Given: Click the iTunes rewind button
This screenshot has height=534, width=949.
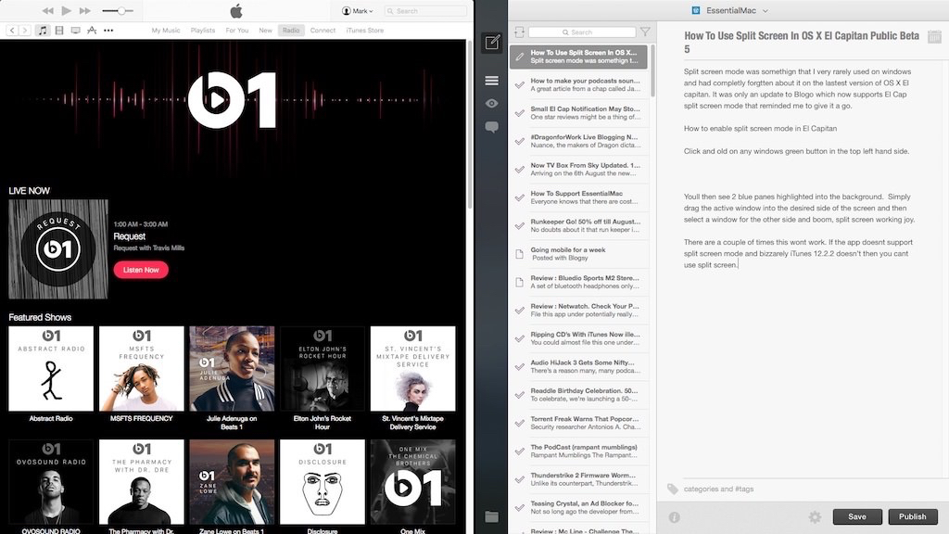Looking at the screenshot, I should click(x=48, y=11).
